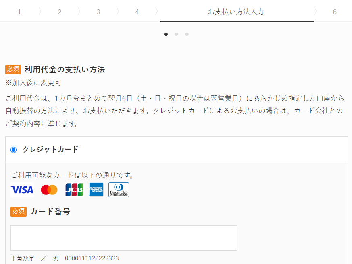Select the お支払い方法入力 step tab
This screenshot has width=352, height=264.
[x=236, y=12]
